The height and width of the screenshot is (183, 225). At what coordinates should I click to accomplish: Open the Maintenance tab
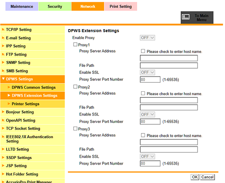point(22,7)
